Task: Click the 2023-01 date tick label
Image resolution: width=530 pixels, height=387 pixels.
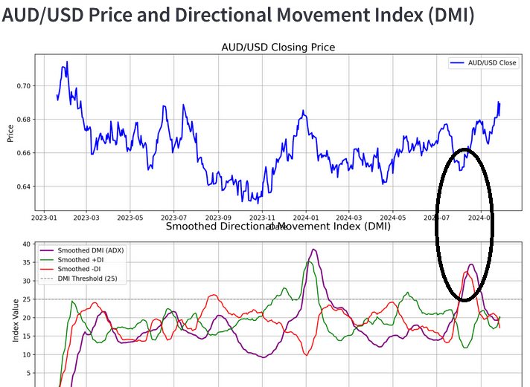Action: pos(44,218)
